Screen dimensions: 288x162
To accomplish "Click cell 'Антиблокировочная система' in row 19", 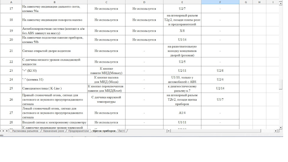I will (55, 31).
